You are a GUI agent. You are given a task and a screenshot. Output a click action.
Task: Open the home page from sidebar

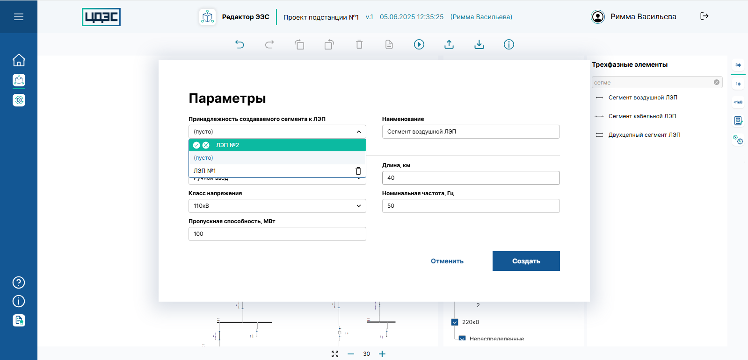(19, 60)
